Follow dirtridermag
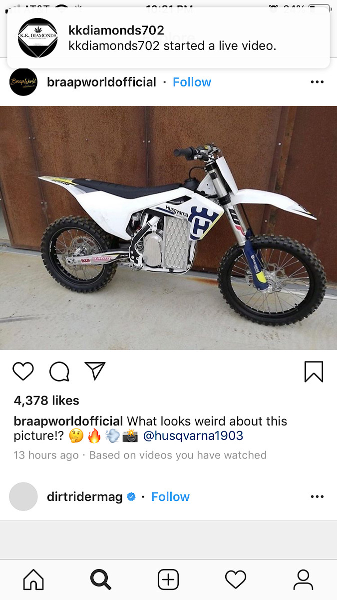 coord(170,496)
